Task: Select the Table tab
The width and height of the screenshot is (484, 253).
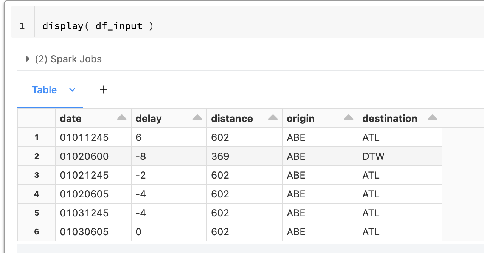Action: (44, 90)
